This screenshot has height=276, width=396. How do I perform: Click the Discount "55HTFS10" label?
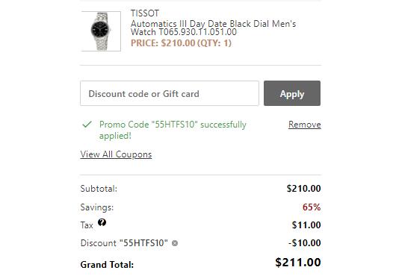click(x=124, y=243)
